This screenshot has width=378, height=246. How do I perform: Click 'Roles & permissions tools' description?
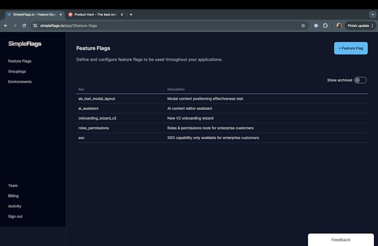(x=211, y=128)
